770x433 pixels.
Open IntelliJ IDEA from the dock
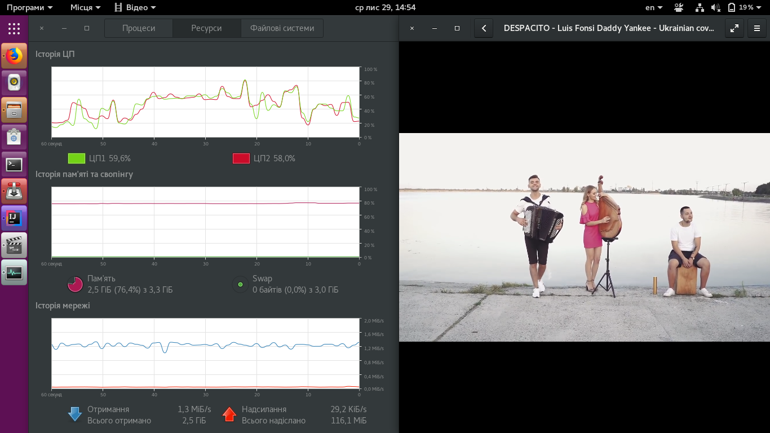pyautogui.click(x=14, y=218)
